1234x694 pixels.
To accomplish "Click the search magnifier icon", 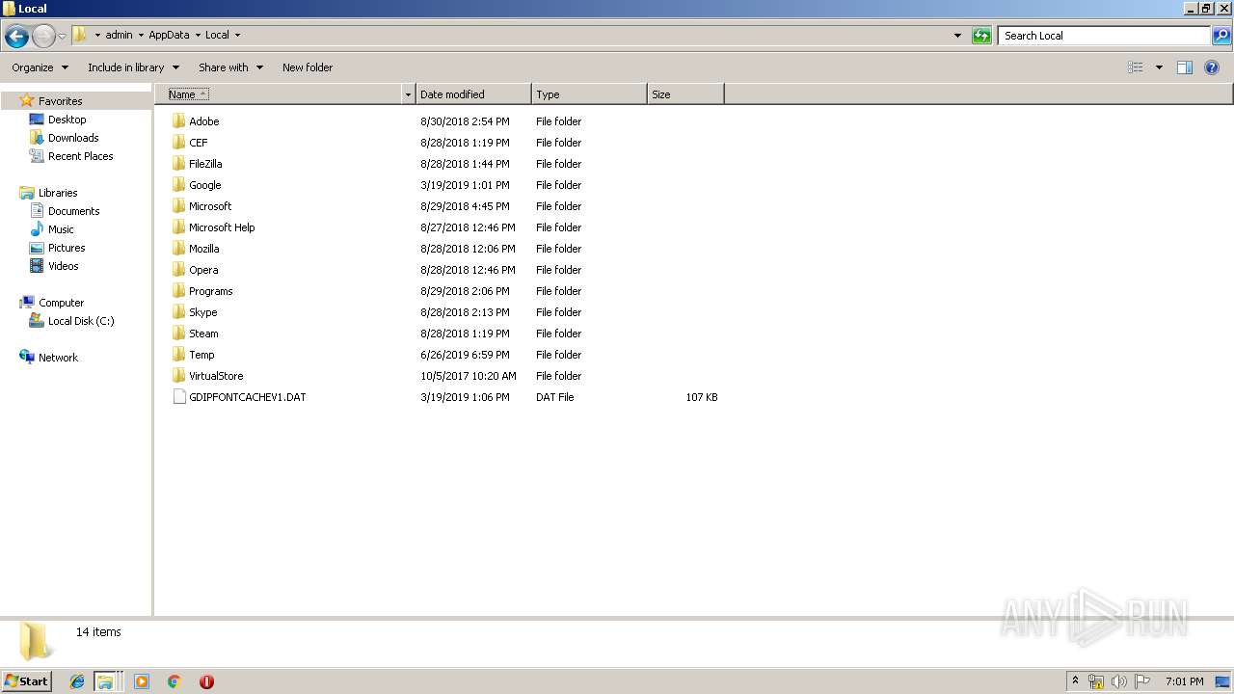I will pyautogui.click(x=1221, y=36).
